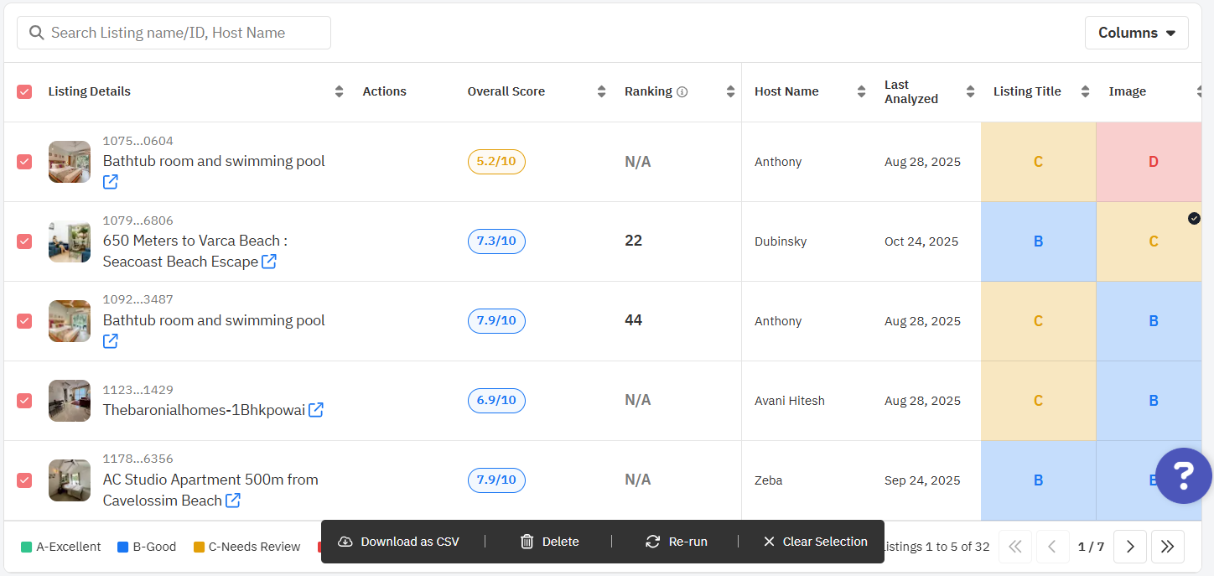Click the listing search input field
Image resolution: width=1214 pixels, height=576 pixels.
(174, 33)
